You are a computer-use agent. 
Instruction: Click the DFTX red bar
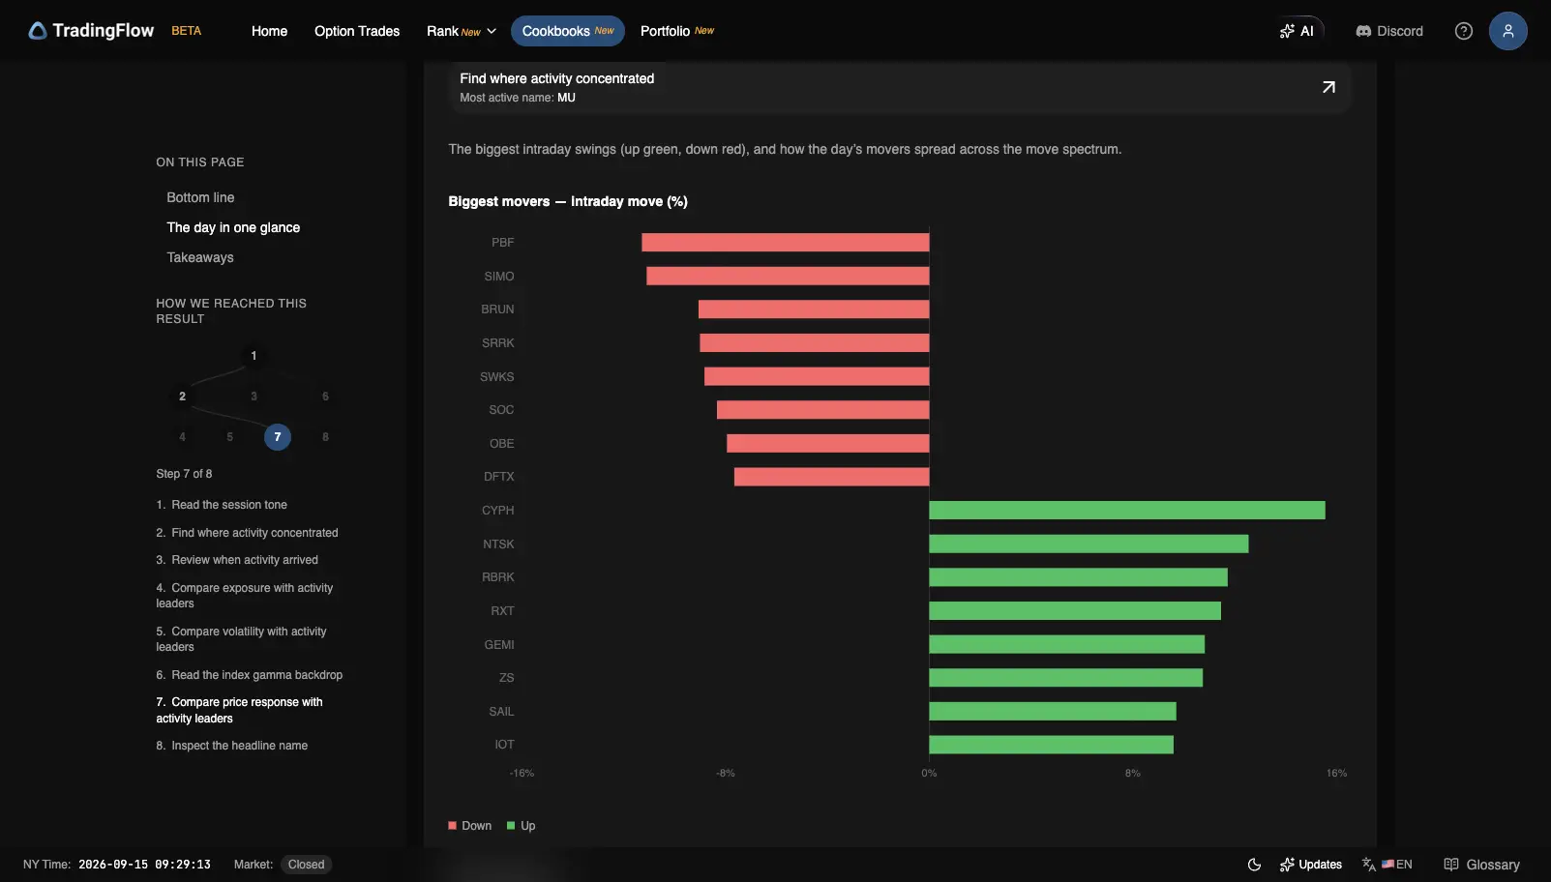click(832, 477)
